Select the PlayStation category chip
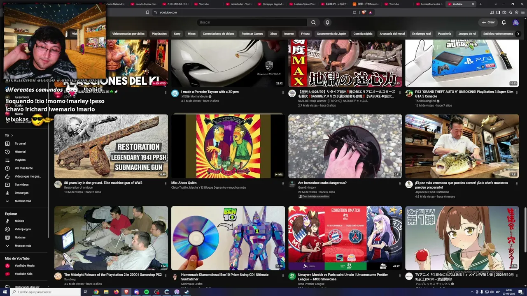 click(x=159, y=34)
